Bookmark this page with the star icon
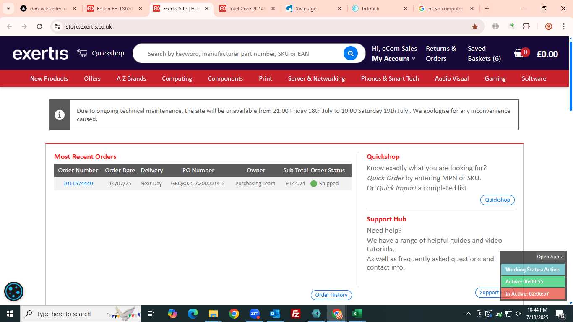573x322 pixels. [x=475, y=26]
